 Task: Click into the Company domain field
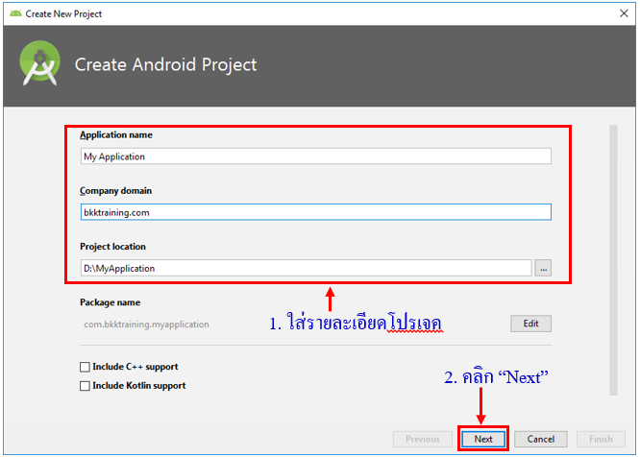[315, 212]
